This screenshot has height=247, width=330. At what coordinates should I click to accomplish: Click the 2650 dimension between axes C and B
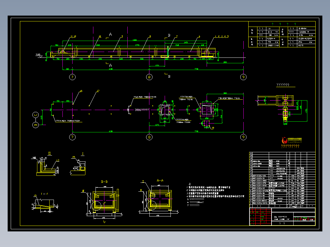tap(42, 117)
